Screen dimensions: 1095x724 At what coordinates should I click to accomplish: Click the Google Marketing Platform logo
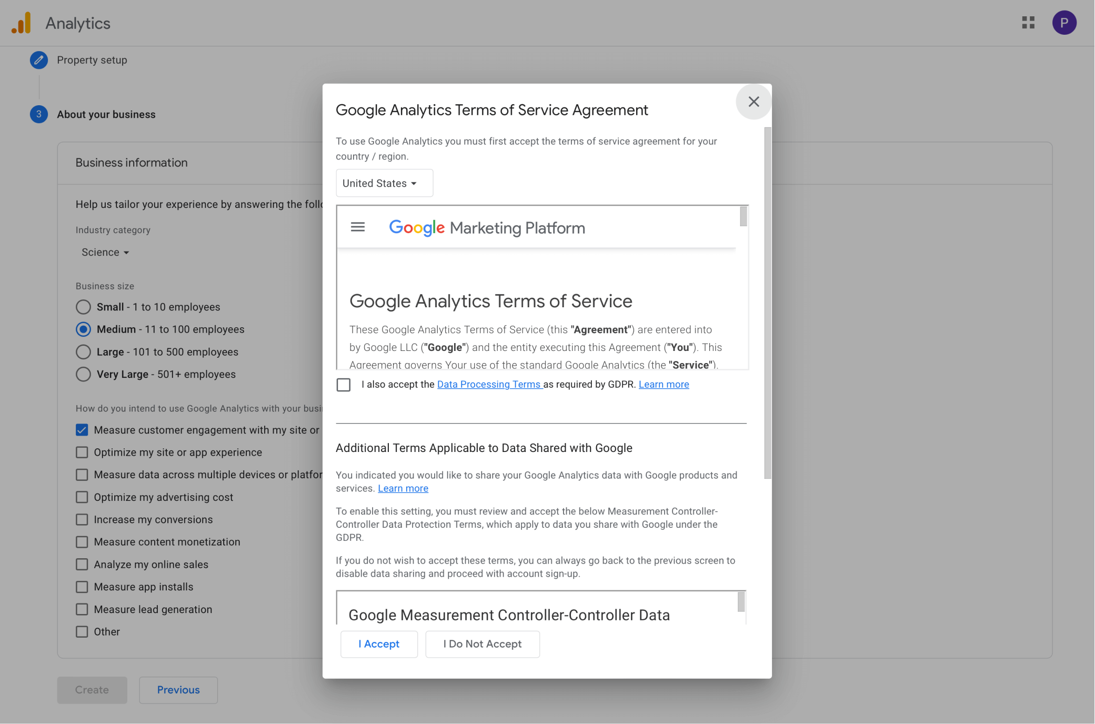[x=487, y=228]
